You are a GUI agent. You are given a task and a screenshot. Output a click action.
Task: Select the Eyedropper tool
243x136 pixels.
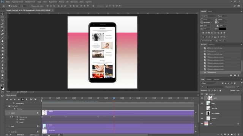click(2, 31)
